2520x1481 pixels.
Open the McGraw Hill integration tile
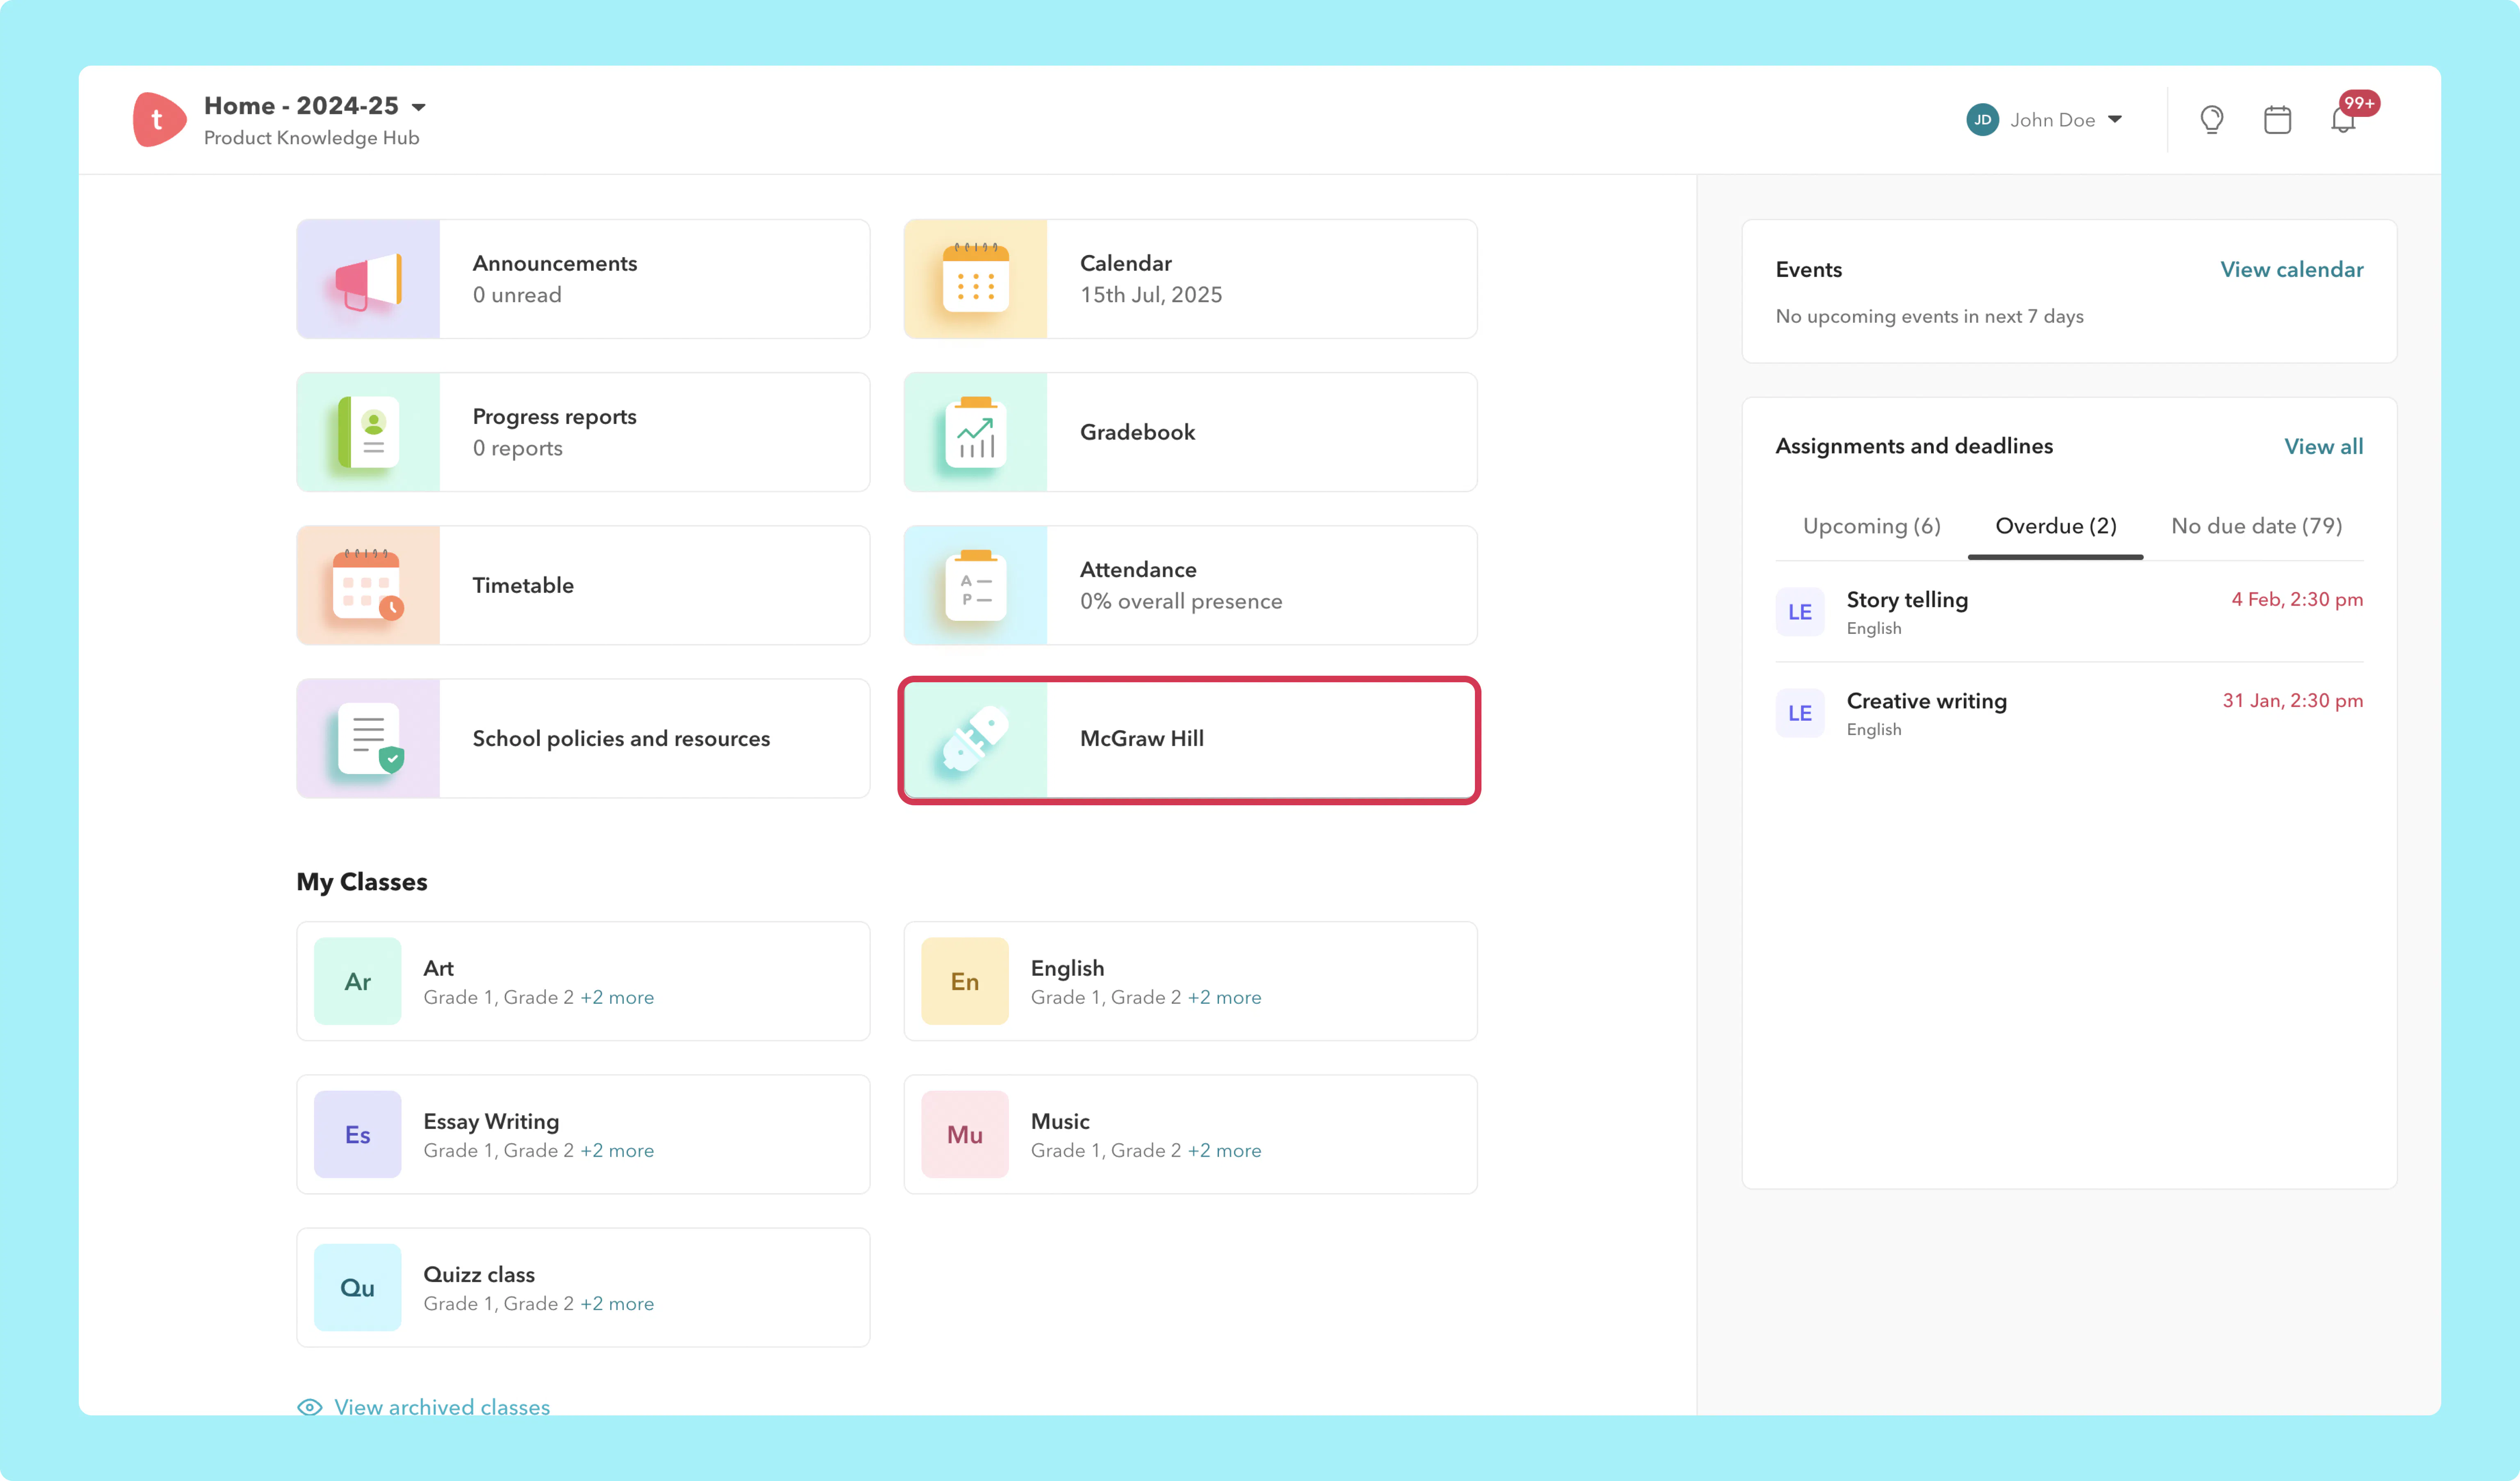click(1190, 738)
